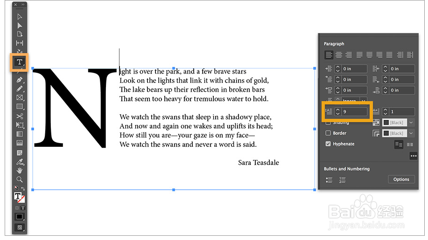Enable the Border checkbox

328,133
